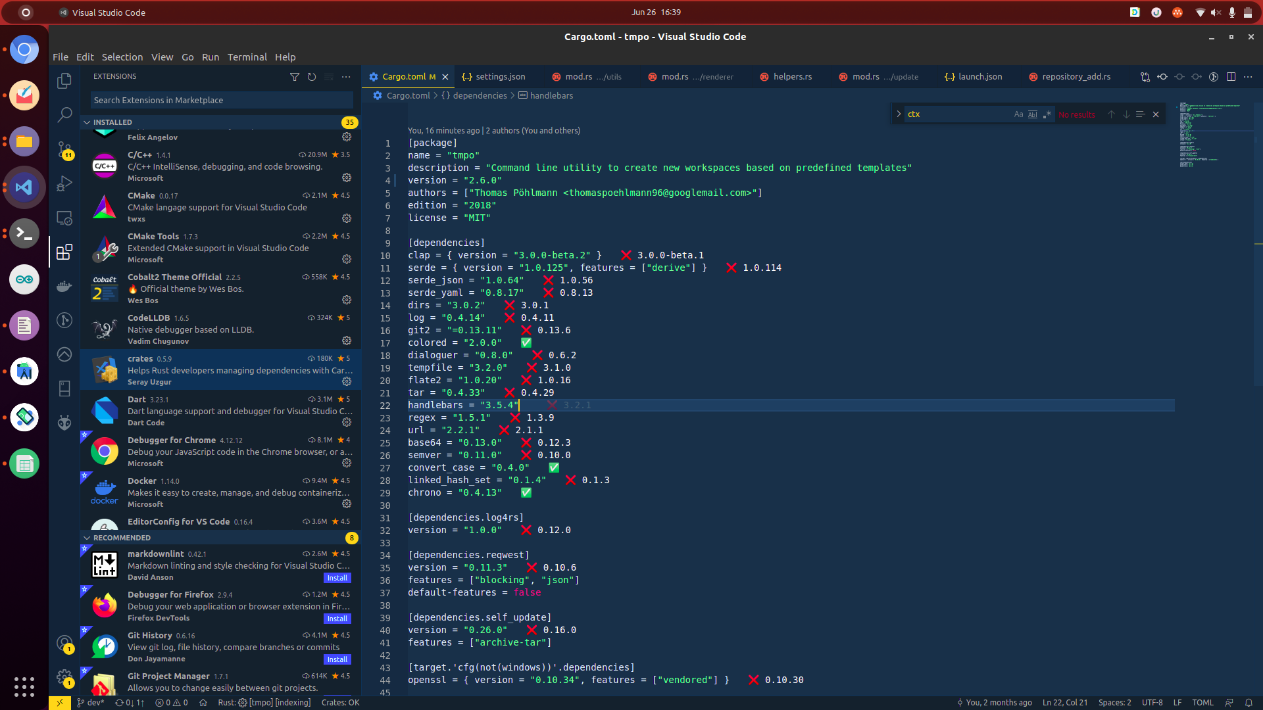Open Source Control view with 11 badge
Image resolution: width=1263 pixels, height=710 pixels.
pyautogui.click(x=64, y=150)
